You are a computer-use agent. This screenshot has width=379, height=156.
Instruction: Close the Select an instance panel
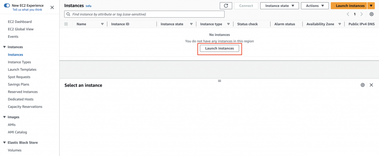click(371, 85)
